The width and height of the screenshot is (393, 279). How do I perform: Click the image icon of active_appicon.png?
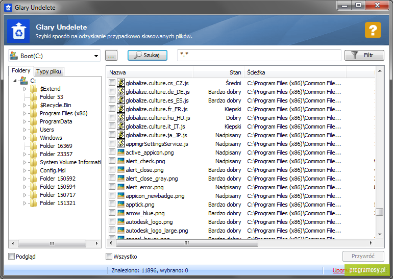[x=121, y=153]
